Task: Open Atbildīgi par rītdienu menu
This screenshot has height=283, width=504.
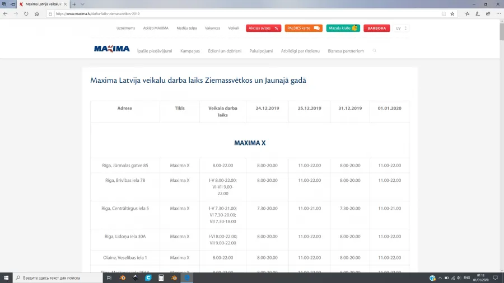Action: pos(300,51)
